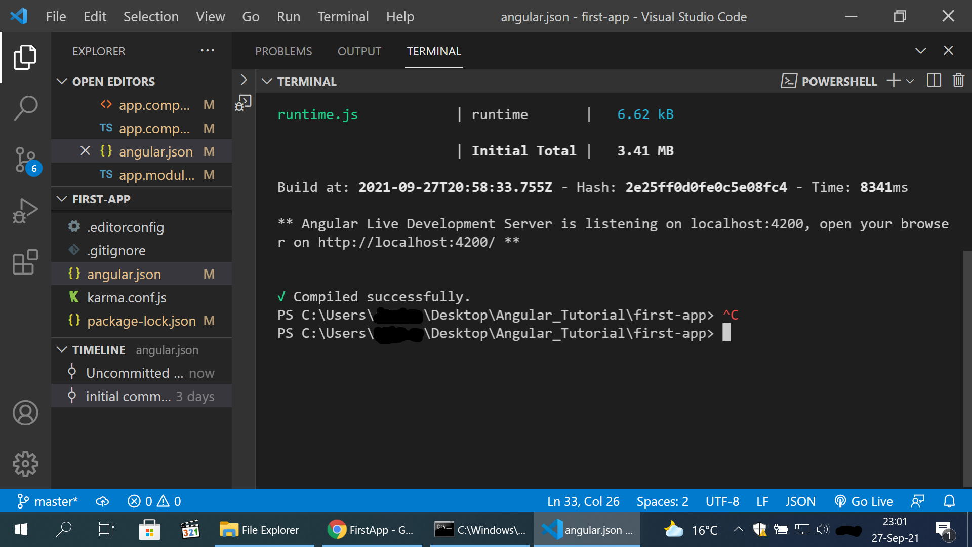
Task: Open the Edit menu
Action: (95, 16)
